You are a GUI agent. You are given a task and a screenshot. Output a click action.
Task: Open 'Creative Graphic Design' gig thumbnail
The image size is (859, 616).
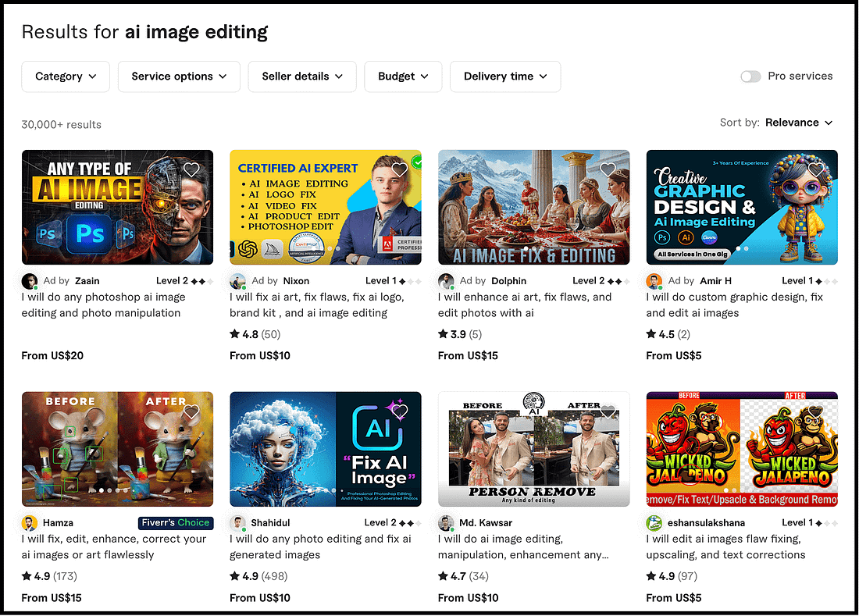point(742,208)
